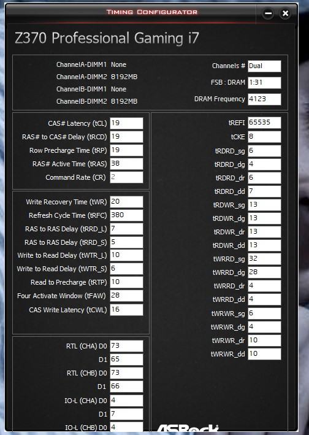309x435 pixels.
Task: Click the tRRD_L RAS to RAS Delay field
Action: coord(127,229)
